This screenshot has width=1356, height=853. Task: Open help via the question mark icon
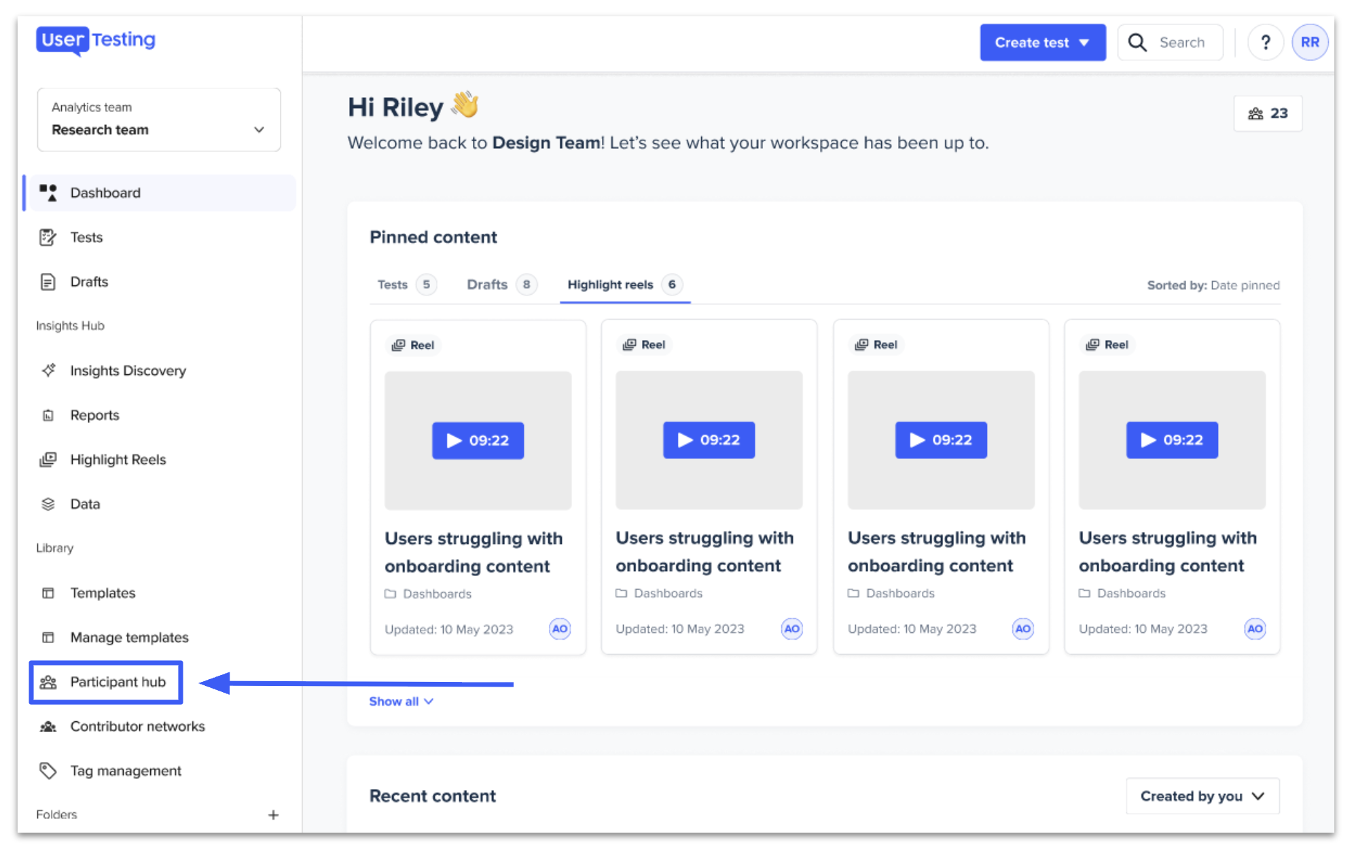[x=1265, y=43]
